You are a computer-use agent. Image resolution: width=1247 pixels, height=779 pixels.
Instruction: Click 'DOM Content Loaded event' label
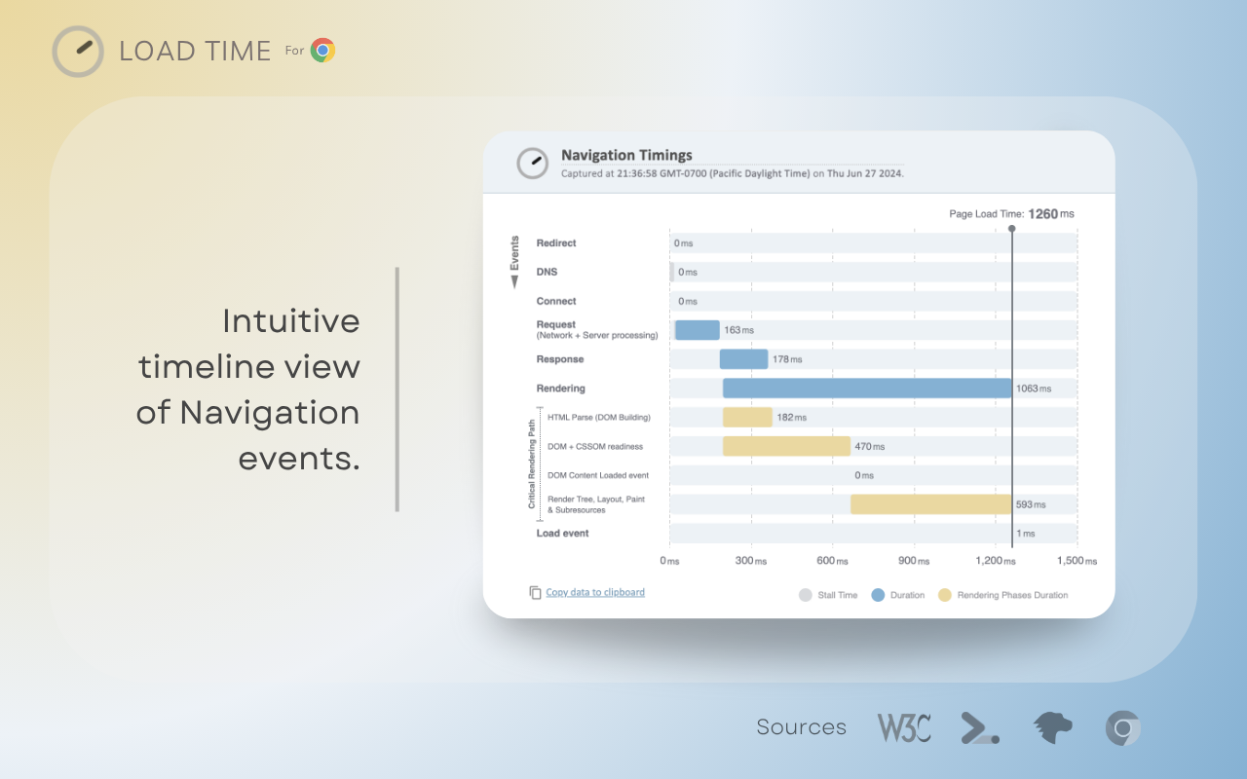[x=598, y=475]
